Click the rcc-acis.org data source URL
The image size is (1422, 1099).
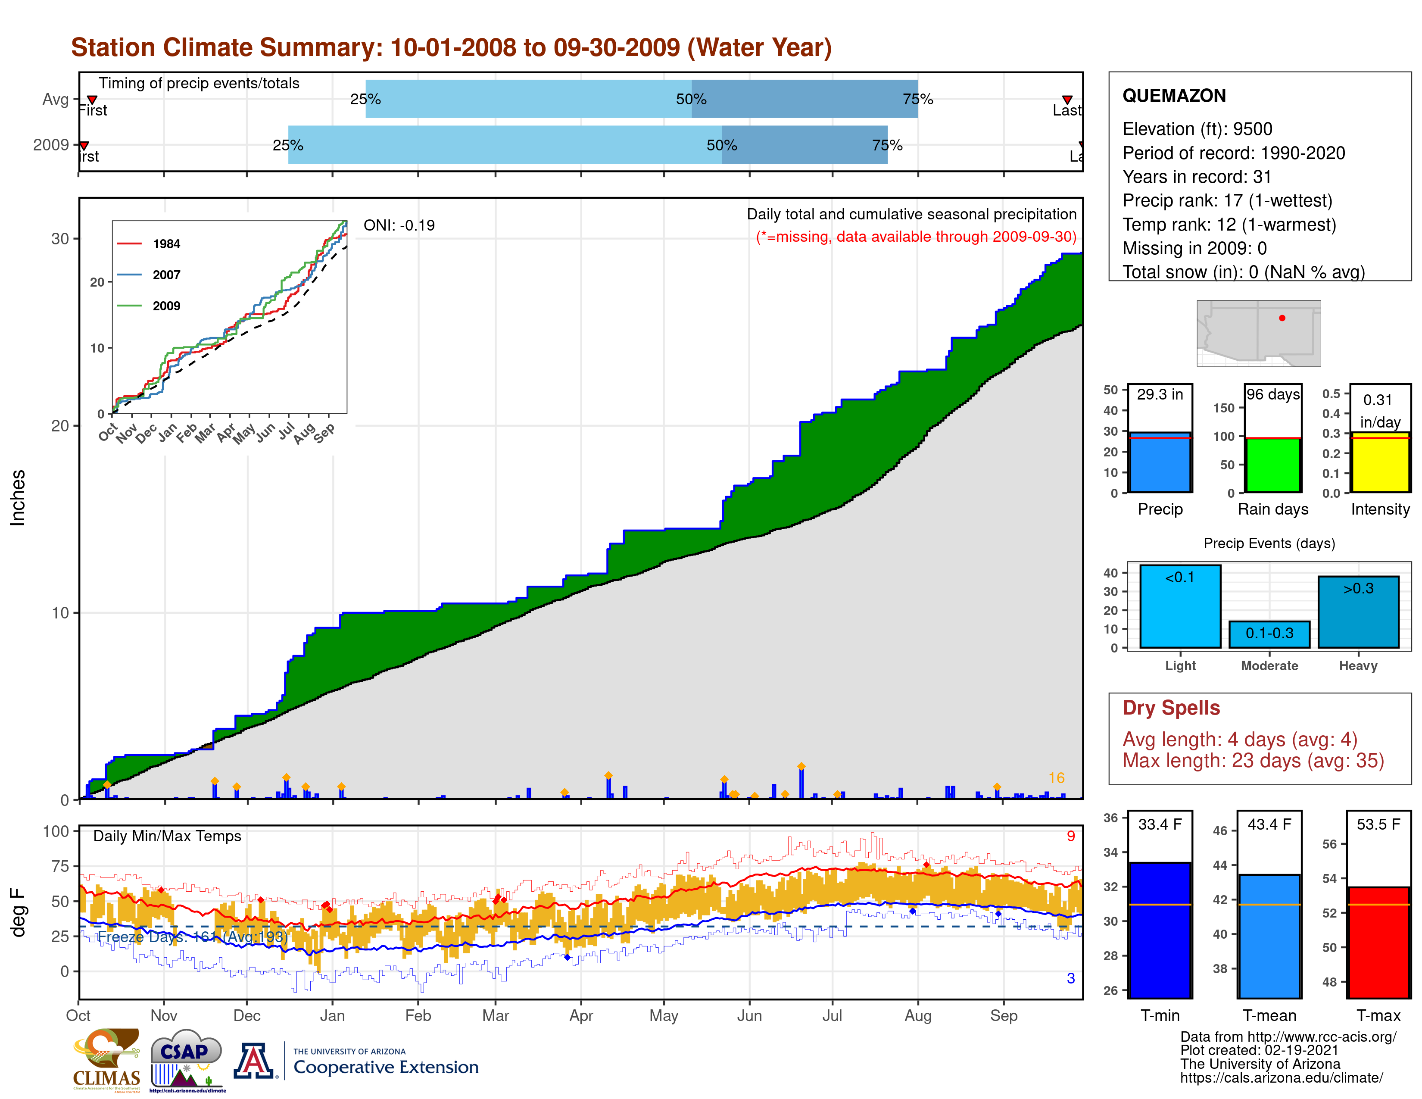[x=1322, y=1037]
